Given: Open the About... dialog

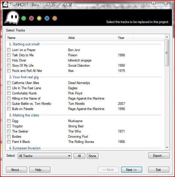Looking at the screenshot, I should [x=16, y=170].
